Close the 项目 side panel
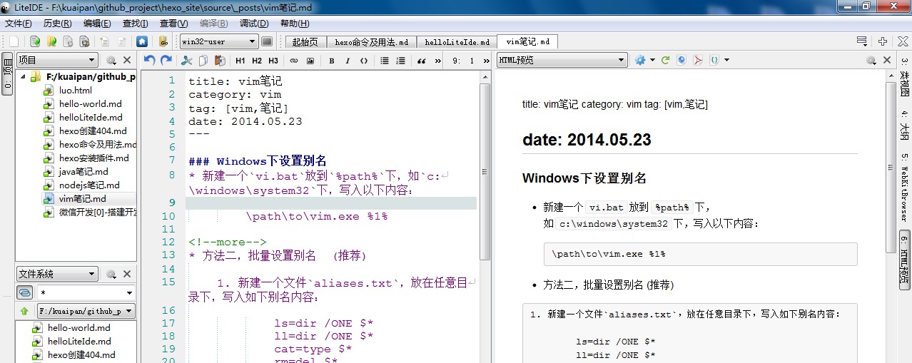This screenshot has width=912, height=363. point(127,61)
